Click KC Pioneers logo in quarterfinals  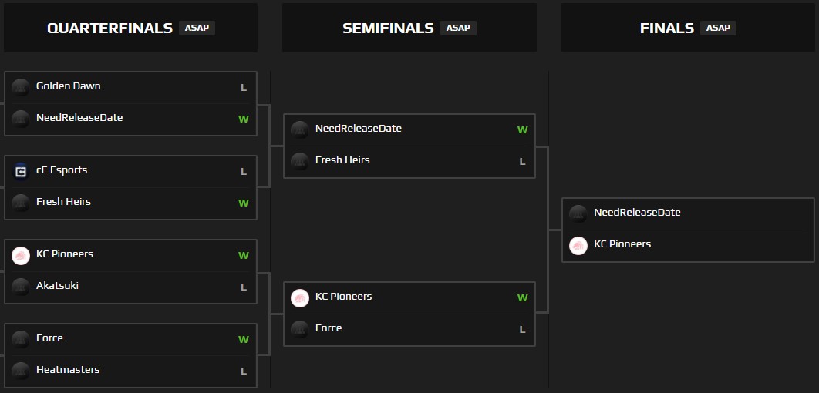click(x=21, y=255)
